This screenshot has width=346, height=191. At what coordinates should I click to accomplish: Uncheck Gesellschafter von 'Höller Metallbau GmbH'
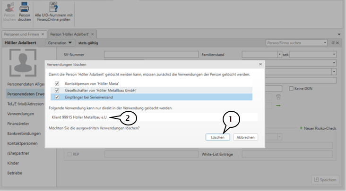click(57, 90)
